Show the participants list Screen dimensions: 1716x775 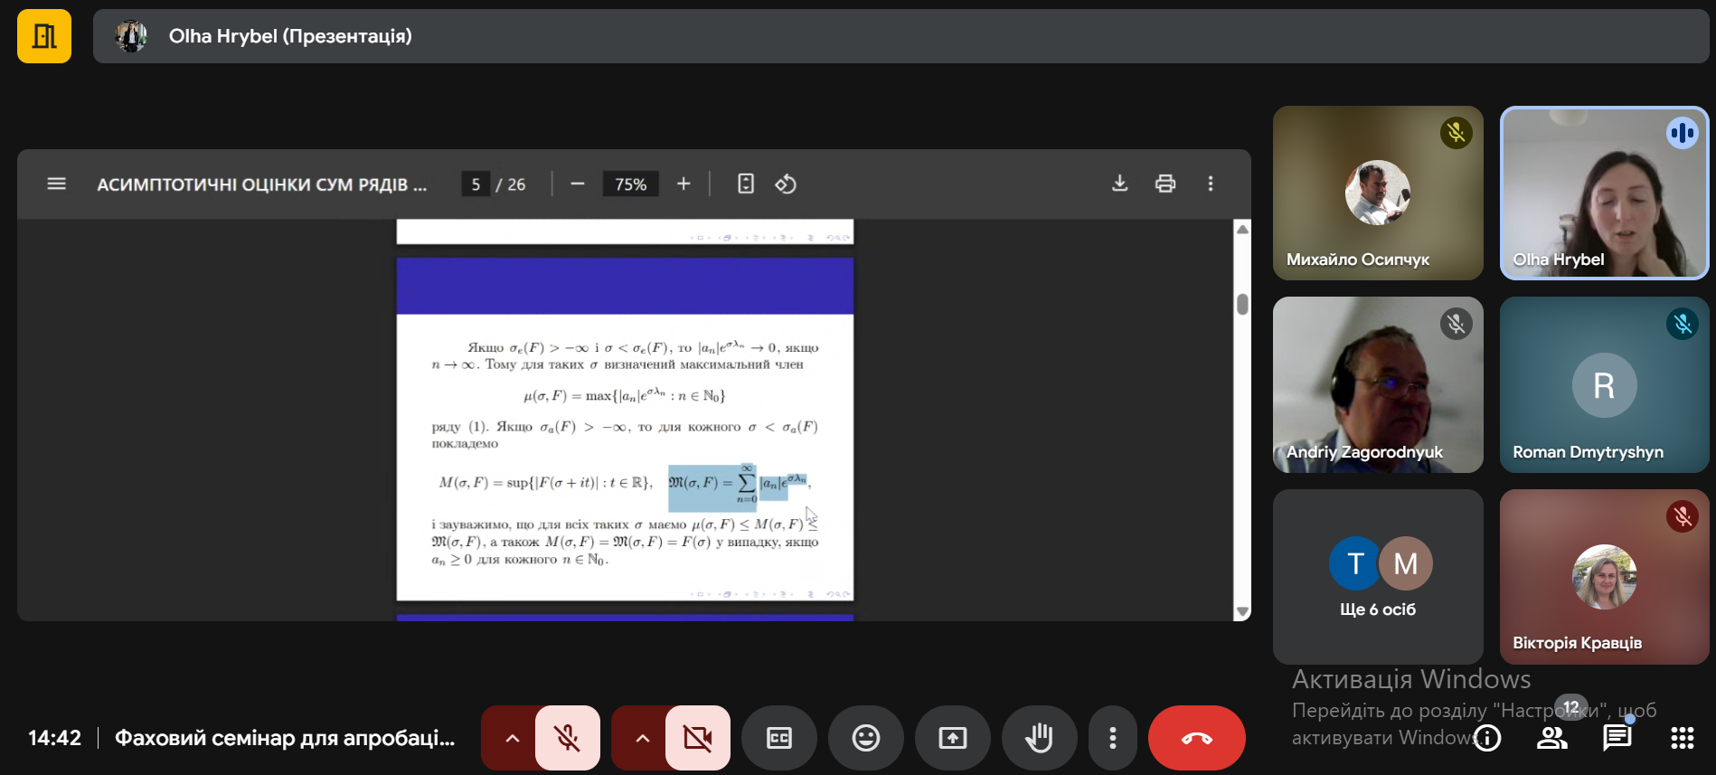1551,738
